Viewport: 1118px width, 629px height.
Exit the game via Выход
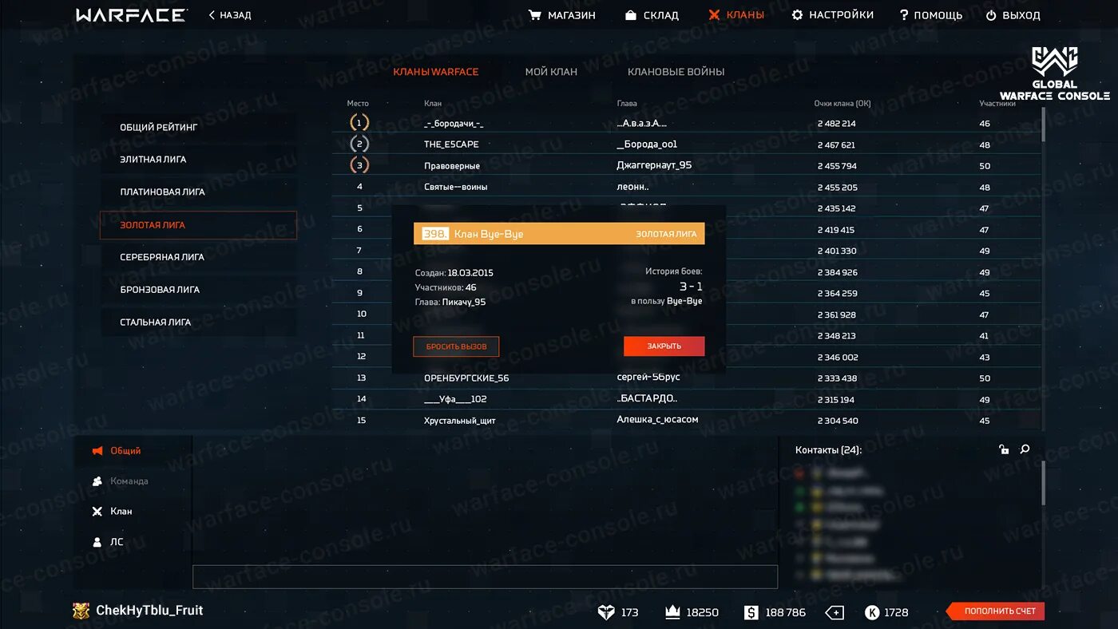click(x=1013, y=15)
